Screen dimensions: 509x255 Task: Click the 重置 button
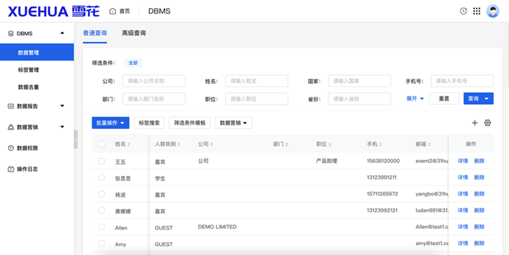pyautogui.click(x=444, y=99)
